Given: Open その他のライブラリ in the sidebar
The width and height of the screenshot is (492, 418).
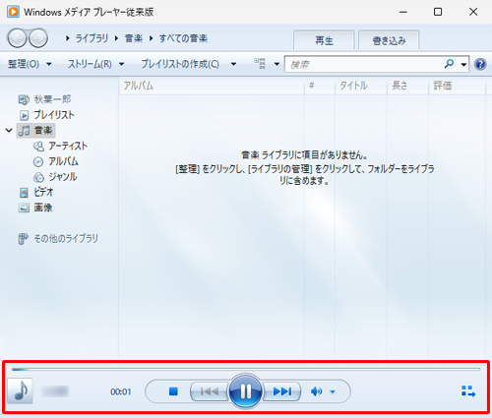Looking at the screenshot, I should [58, 238].
